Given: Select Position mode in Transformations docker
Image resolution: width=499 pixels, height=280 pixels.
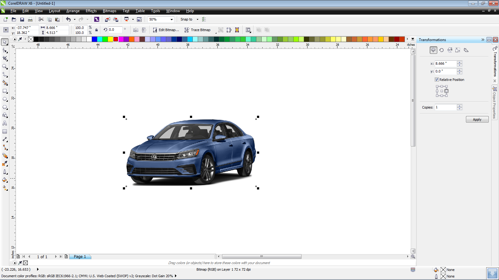Looking at the screenshot, I should pos(433,50).
